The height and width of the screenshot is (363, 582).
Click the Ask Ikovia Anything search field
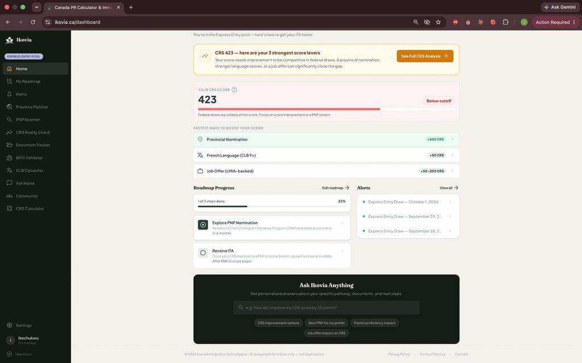(326, 307)
